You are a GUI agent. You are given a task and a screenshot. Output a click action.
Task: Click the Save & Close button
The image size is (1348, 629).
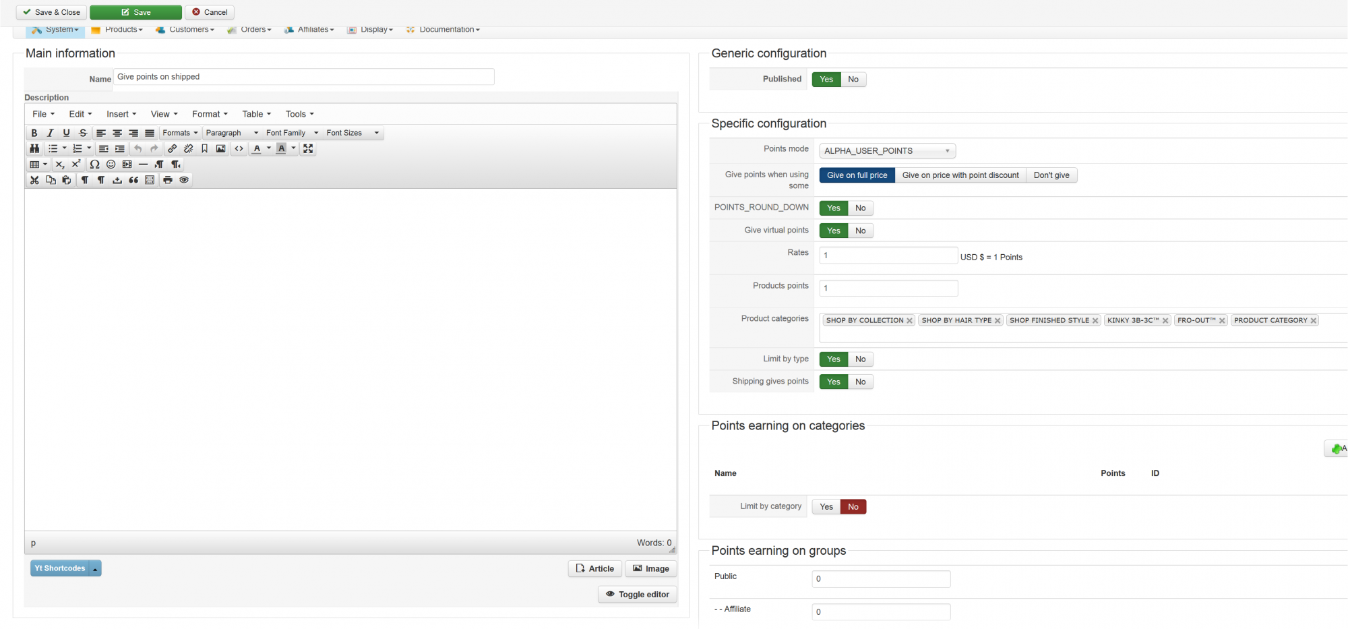(51, 12)
